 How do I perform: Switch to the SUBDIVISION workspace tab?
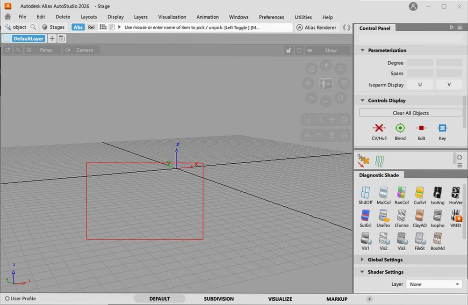tap(219, 299)
